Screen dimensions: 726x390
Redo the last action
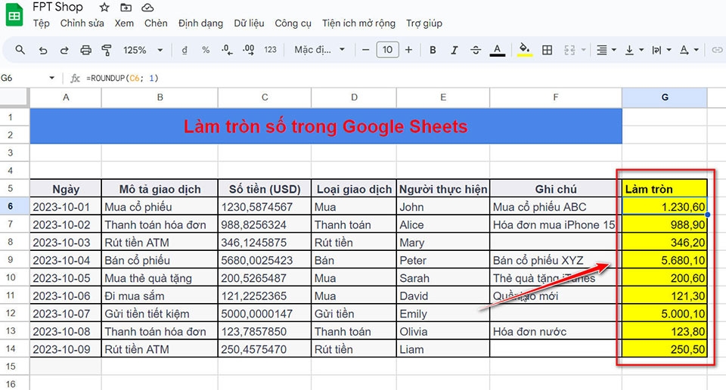click(64, 50)
